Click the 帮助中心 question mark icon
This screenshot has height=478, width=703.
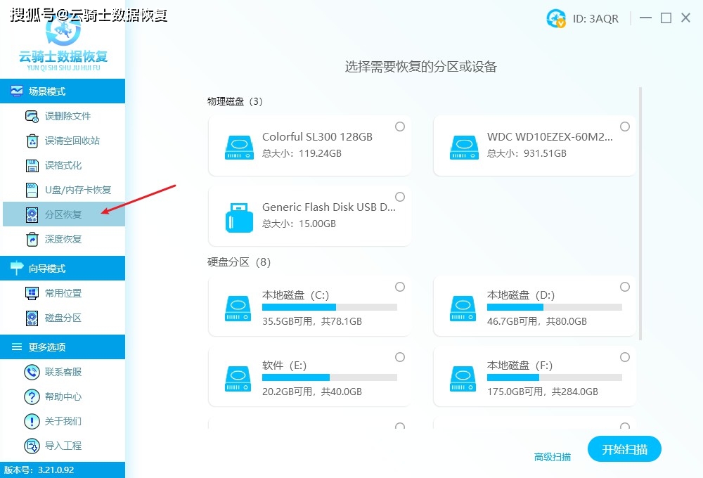(32, 397)
